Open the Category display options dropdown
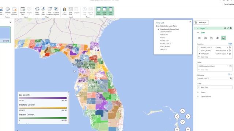Screen dimensions: 234x131 [230, 74]
